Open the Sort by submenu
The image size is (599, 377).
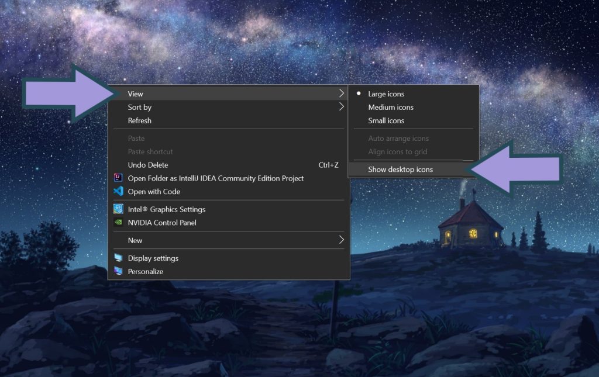[x=140, y=107]
